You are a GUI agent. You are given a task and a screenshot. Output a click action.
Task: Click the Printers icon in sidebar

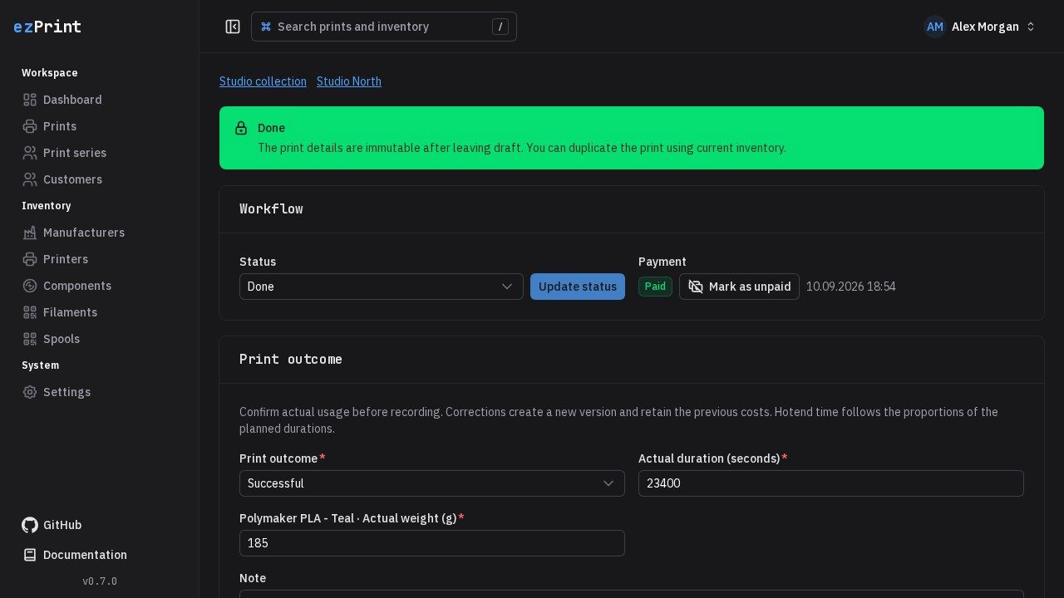point(30,259)
